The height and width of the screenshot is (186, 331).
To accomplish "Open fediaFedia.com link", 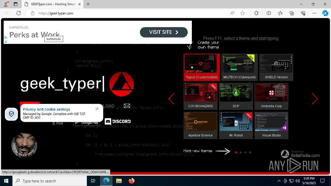I will 300,154.
